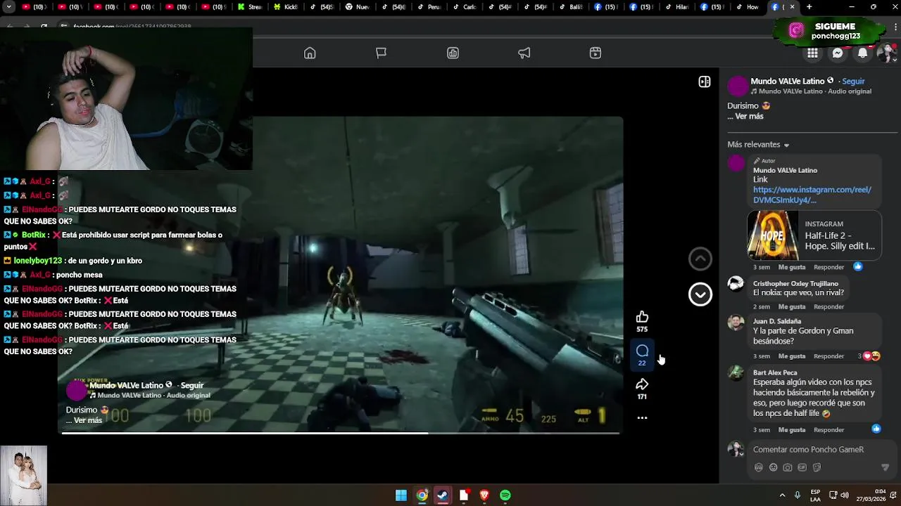The height and width of the screenshot is (506, 901).
Task: Open reel comments bubble icon
Action: (x=642, y=351)
